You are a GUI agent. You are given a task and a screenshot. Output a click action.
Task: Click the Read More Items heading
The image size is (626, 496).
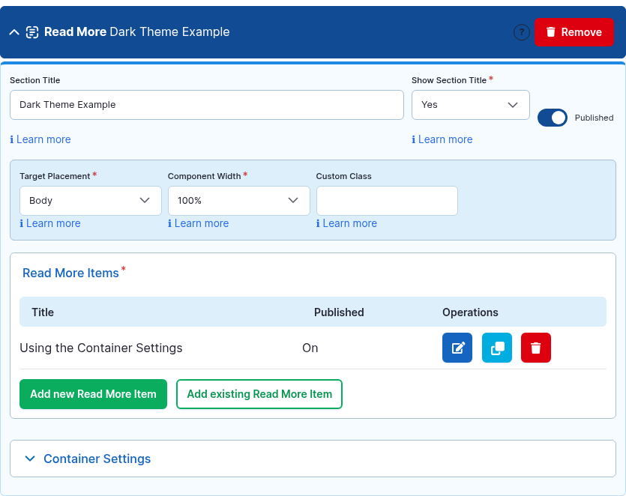tap(70, 273)
